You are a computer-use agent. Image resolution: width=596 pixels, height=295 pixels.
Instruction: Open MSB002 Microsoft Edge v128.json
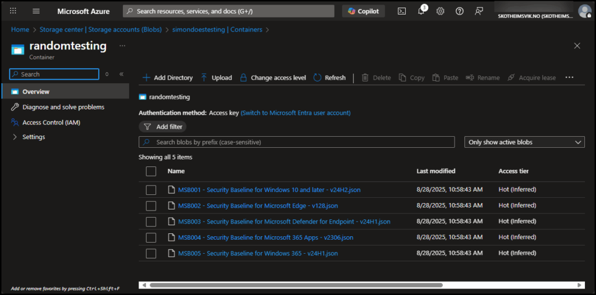coord(258,205)
